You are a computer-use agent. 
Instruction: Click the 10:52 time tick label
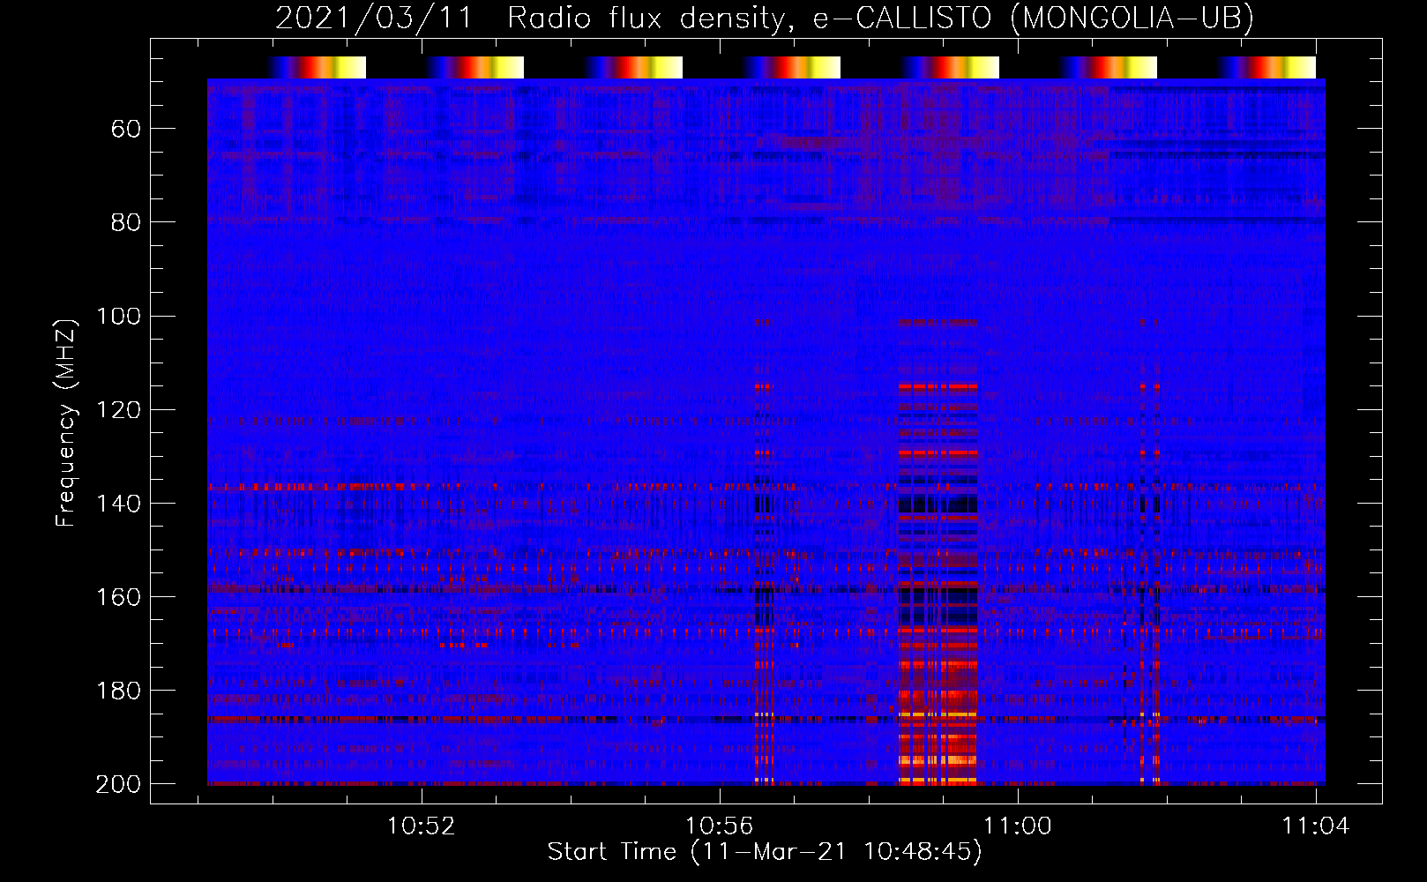pyautogui.click(x=422, y=826)
